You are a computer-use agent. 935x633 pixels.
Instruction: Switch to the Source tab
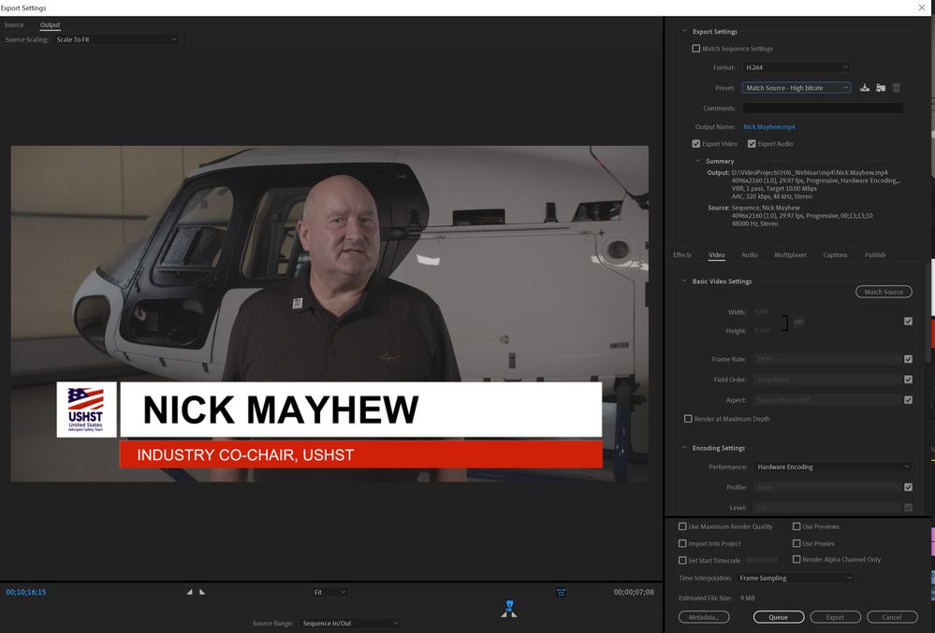point(14,25)
